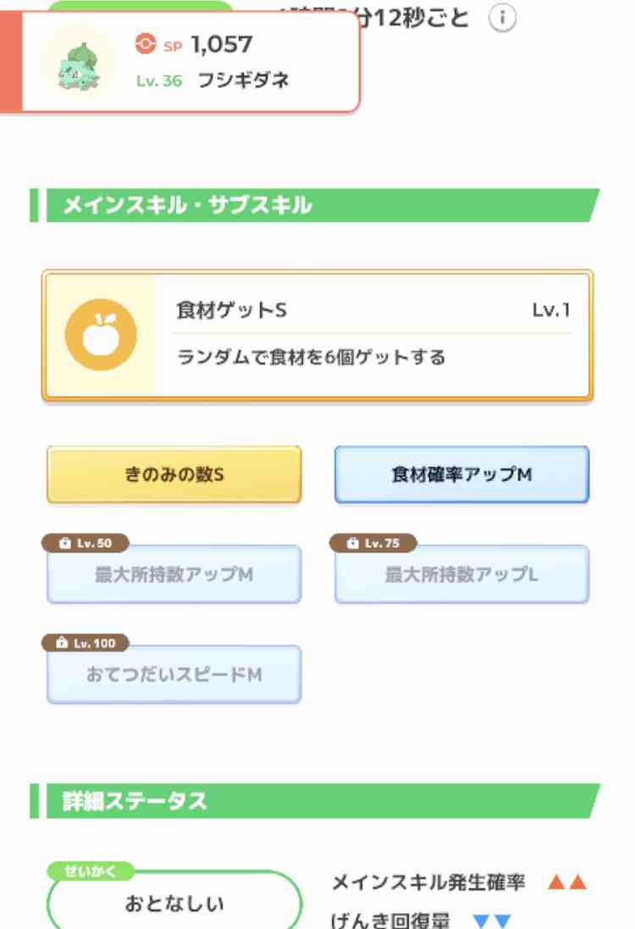This screenshot has height=929, width=635.
Task: Tap the Lv.50 lock badge
Action: click(x=86, y=542)
